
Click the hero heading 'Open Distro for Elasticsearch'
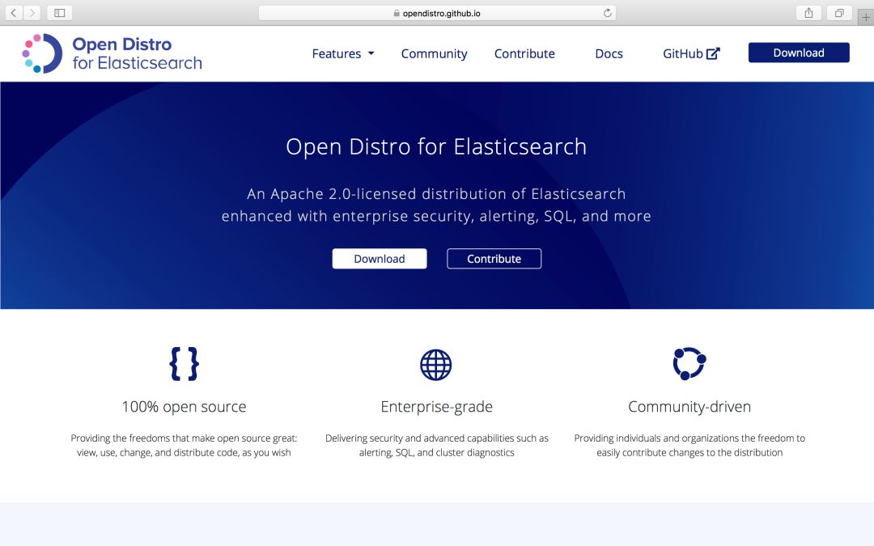tap(436, 146)
